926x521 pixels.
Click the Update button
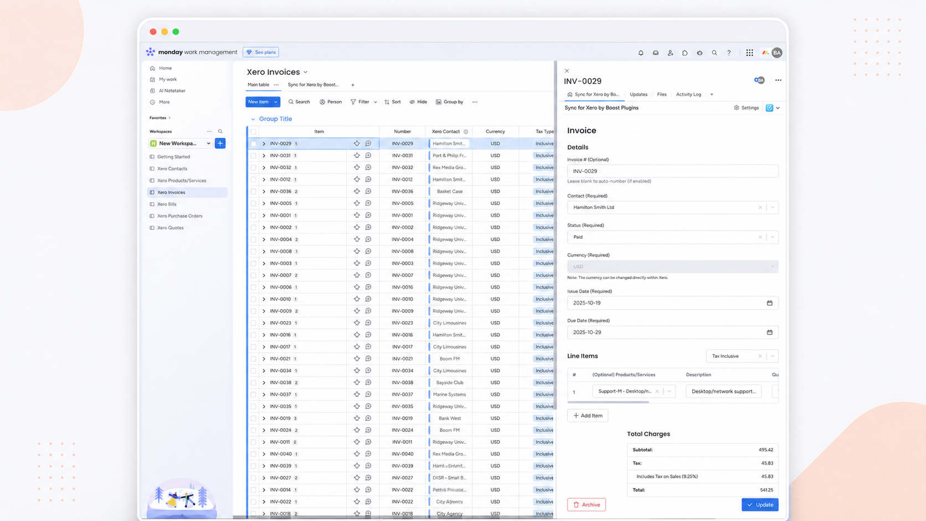pos(760,504)
